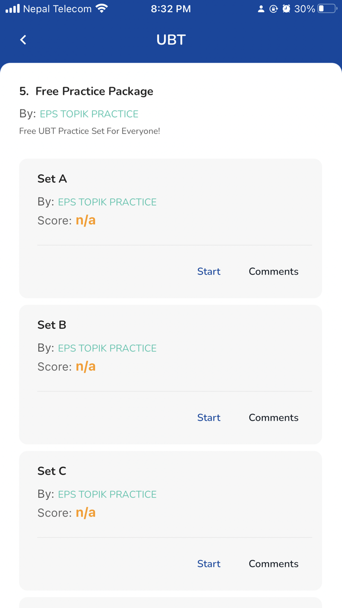Screen dimensions: 342x608
Task: Open EPS TOPIK PRACTICE under Free Practice Package
Action: coord(89,113)
